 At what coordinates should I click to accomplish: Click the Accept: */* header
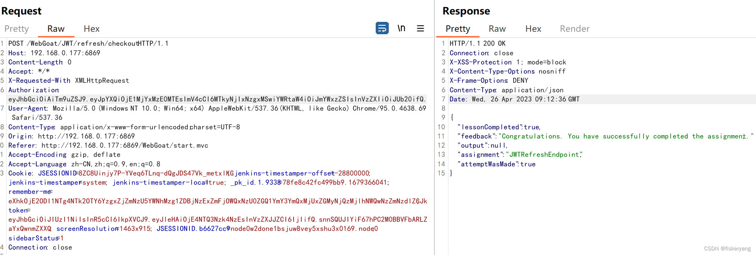coord(29,71)
